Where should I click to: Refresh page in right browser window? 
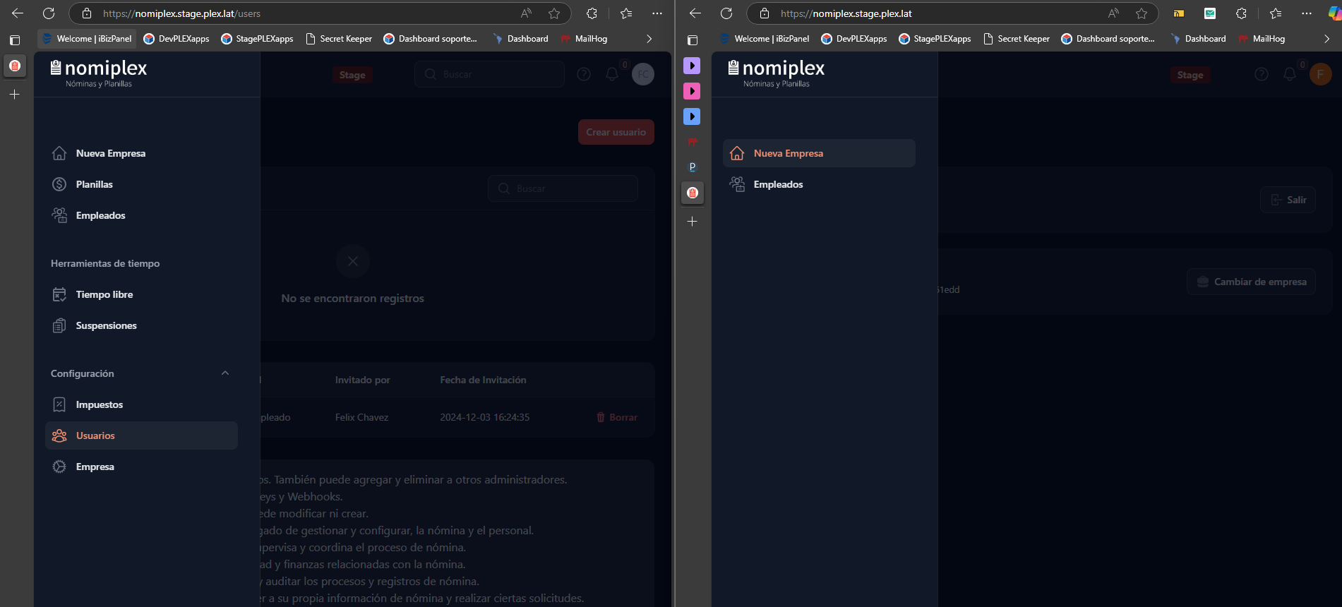coord(726,13)
